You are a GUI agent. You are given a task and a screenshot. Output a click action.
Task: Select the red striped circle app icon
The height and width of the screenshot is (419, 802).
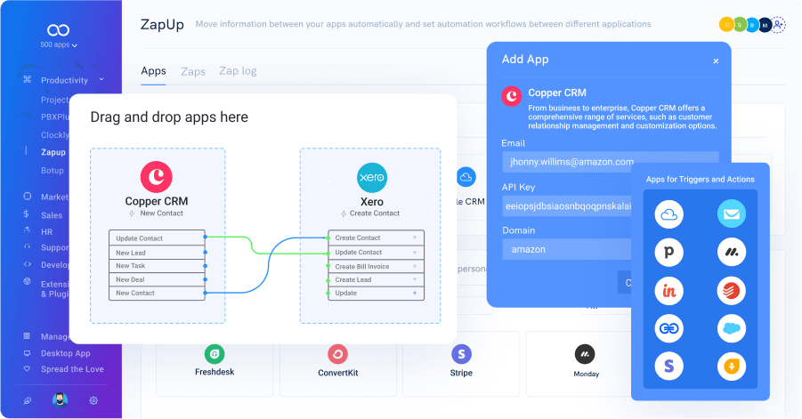tap(732, 291)
